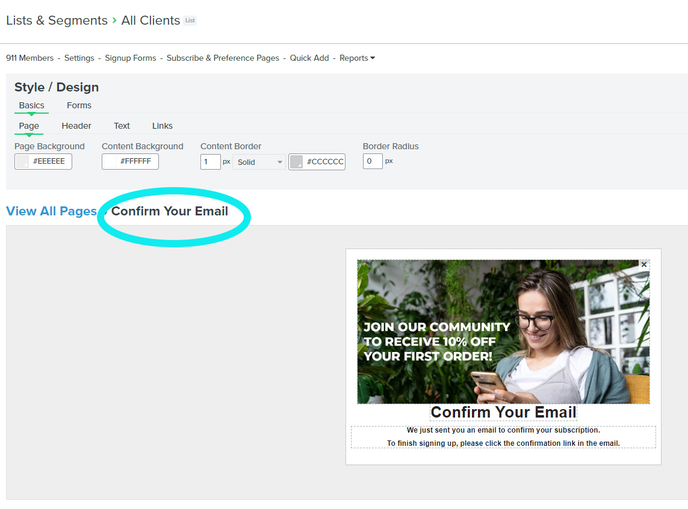Image resolution: width=688 pixels, height=509 pixels.
Task: Switch to the Forms tab
Action: pyautogui.click(x=79, y=105)
